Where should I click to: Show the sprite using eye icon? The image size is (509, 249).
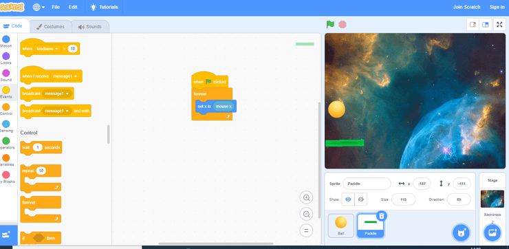[348, 199]
